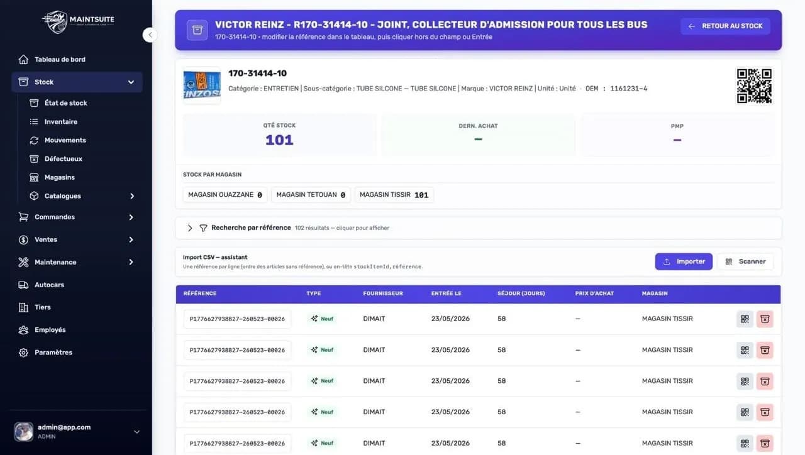805x455 pixels.
Task: Click the MAGASIN column header
Action: pos(655,293)
